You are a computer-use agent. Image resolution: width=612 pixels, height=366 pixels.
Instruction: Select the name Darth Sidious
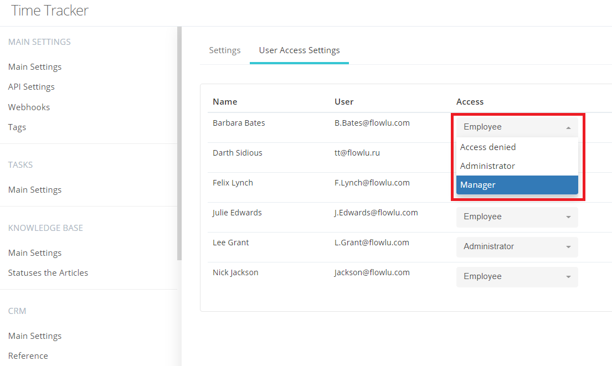coord(237,153)
